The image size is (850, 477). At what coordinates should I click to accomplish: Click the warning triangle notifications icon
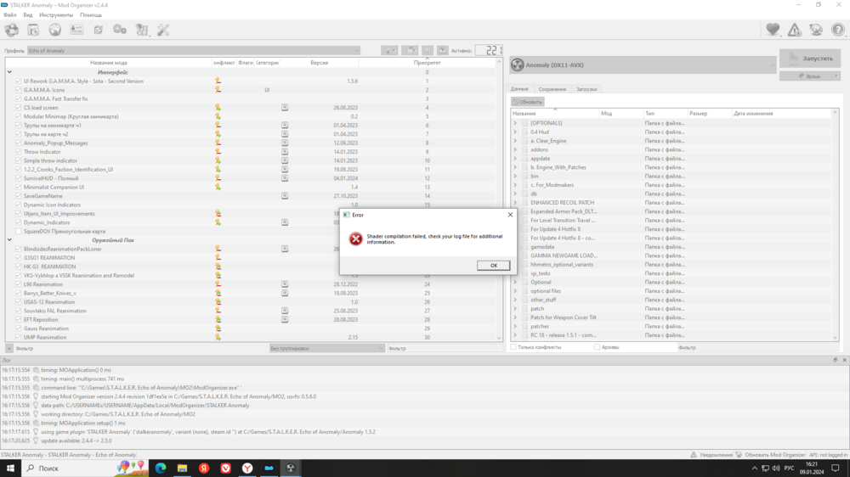coord(794,31)
